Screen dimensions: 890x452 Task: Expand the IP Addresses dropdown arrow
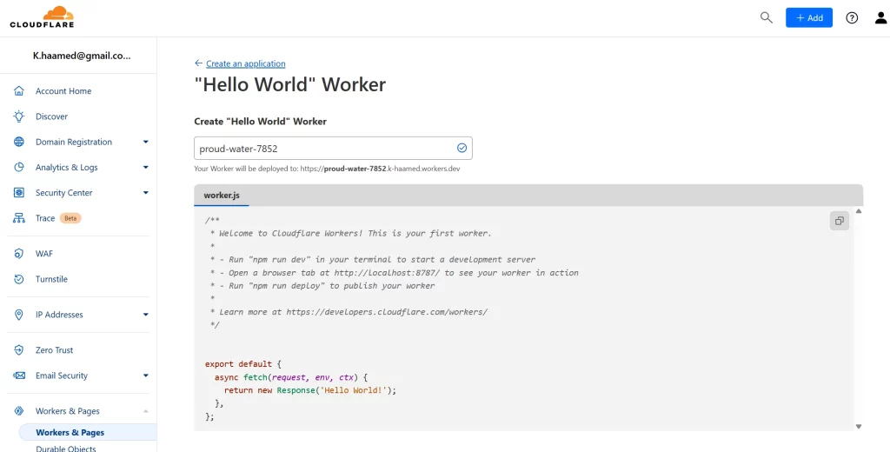[x=145, y=315]
